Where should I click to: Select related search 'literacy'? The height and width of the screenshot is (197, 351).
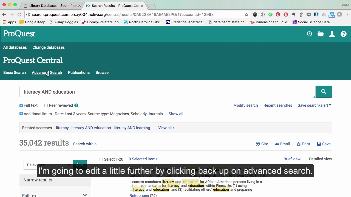[62, 128]
